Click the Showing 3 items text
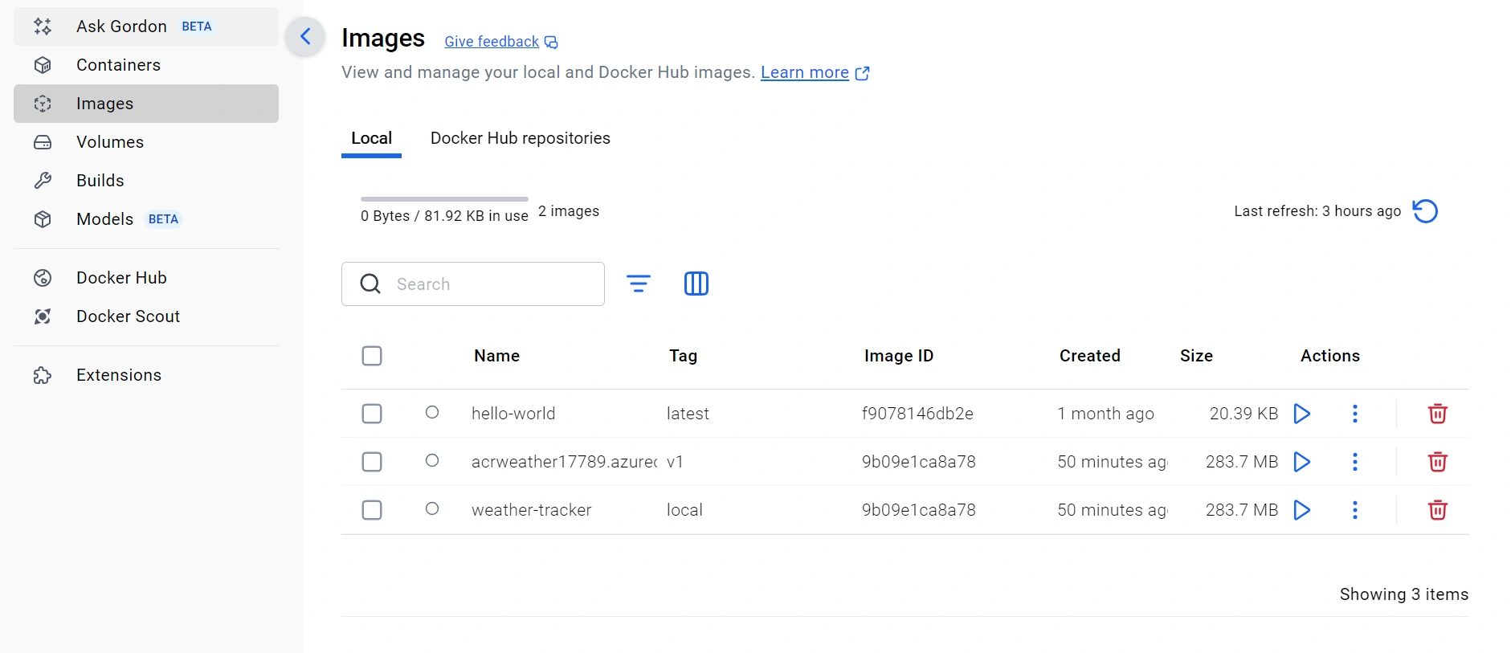Screen dimensions: 1511x653 point(1404,594)
